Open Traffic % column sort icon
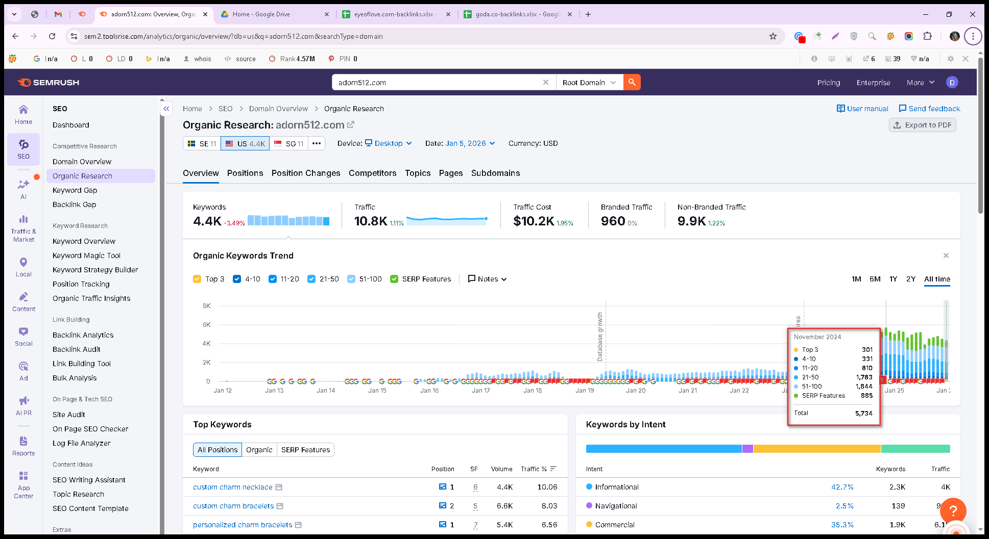The image size is (989, 539). pyautogui.click(x=553, y=469)
